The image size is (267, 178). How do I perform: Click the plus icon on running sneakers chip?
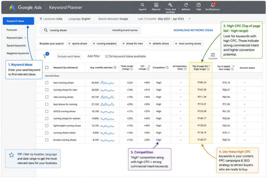tap(94, 44)
